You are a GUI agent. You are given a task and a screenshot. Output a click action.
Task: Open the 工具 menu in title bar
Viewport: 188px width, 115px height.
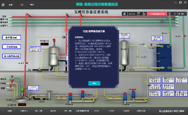[22, 5]
